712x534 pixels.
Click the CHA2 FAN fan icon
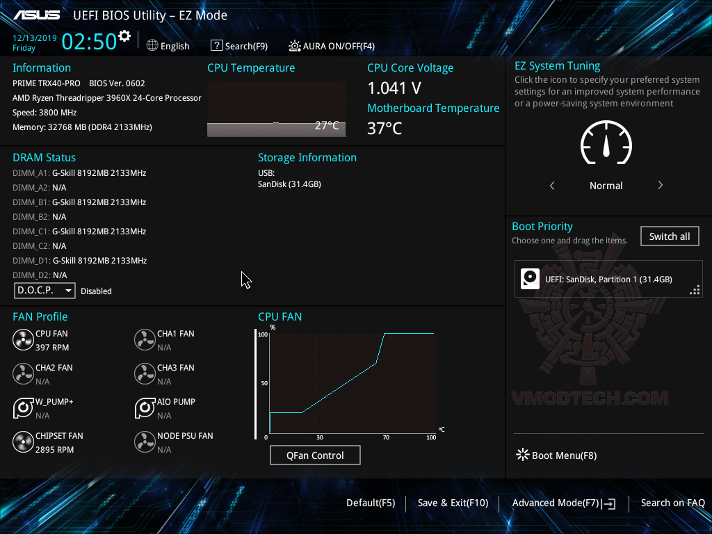coord(23,373)
